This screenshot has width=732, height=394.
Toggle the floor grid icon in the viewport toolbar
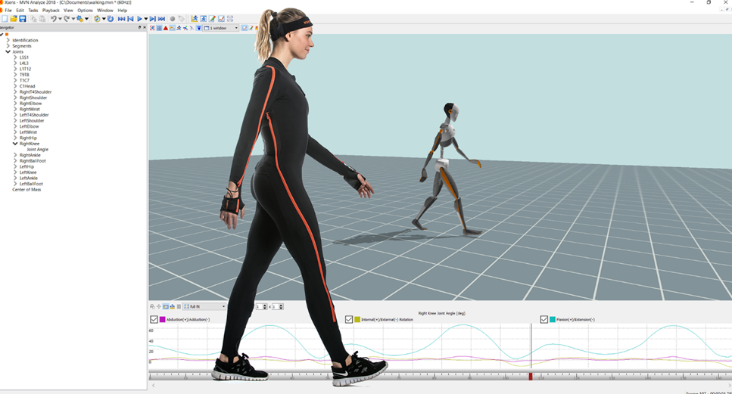[x=159, y=28]
